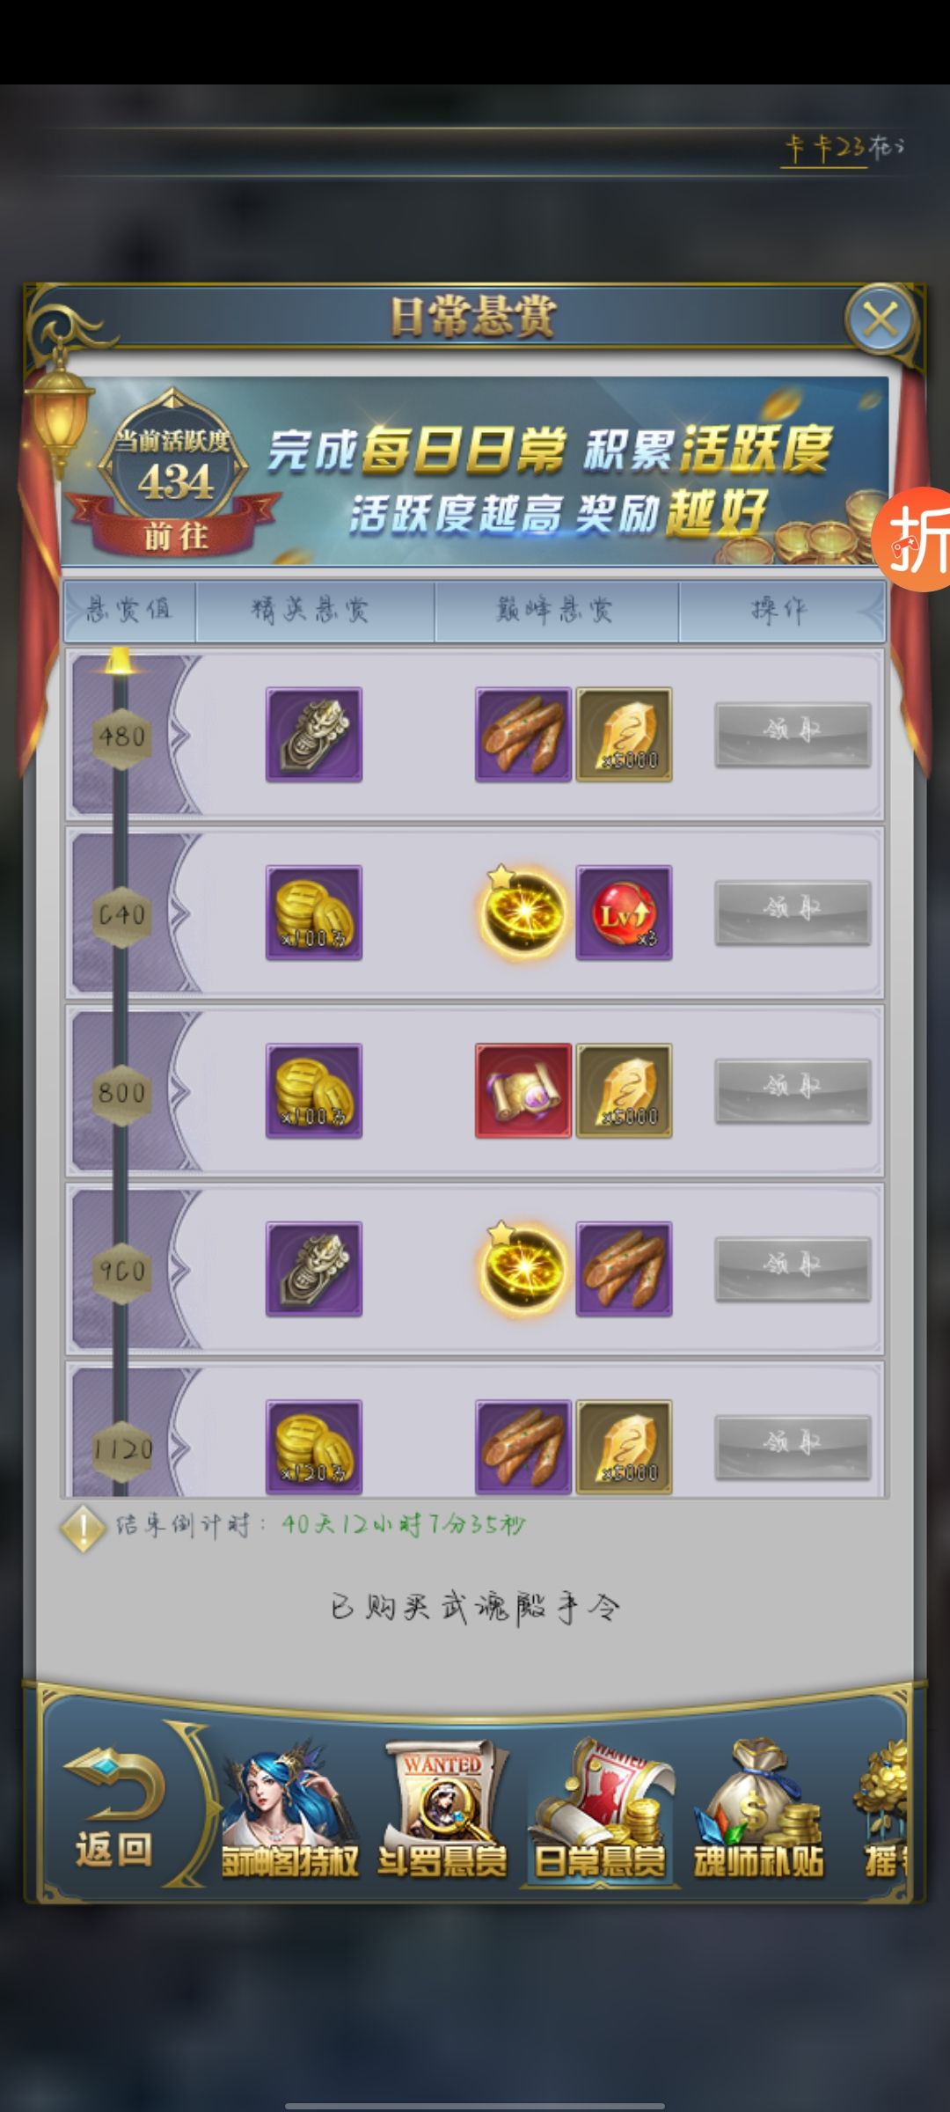Tap the x5000 gold shard in 1120 row
This screenshot has height=2112, width=950.
624,1448
